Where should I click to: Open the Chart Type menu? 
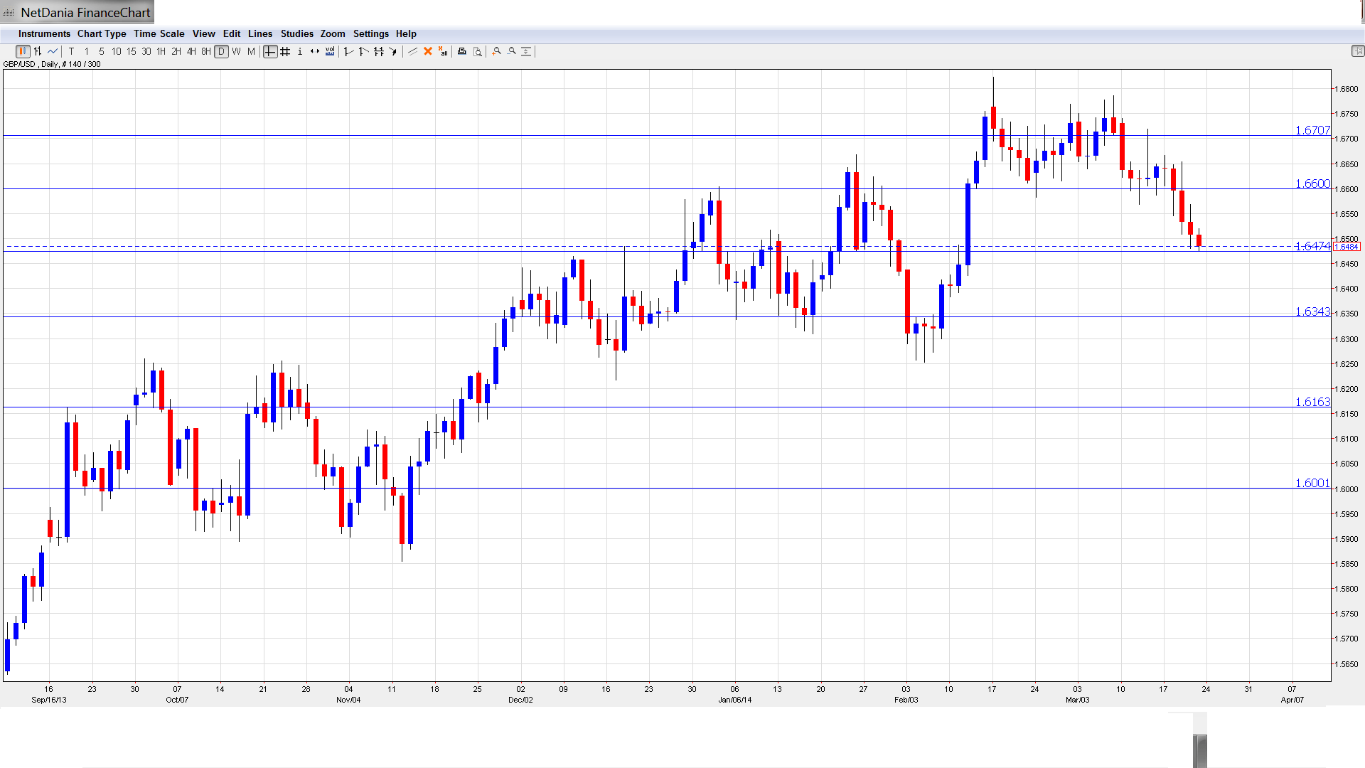[102, 33]
